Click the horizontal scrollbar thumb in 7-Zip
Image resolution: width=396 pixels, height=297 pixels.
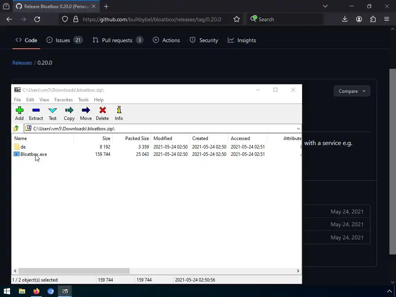(x=74, y=271)
